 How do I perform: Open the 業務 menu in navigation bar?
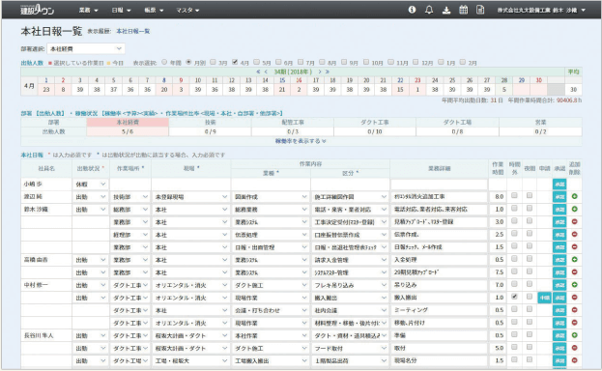click(88, 11)
